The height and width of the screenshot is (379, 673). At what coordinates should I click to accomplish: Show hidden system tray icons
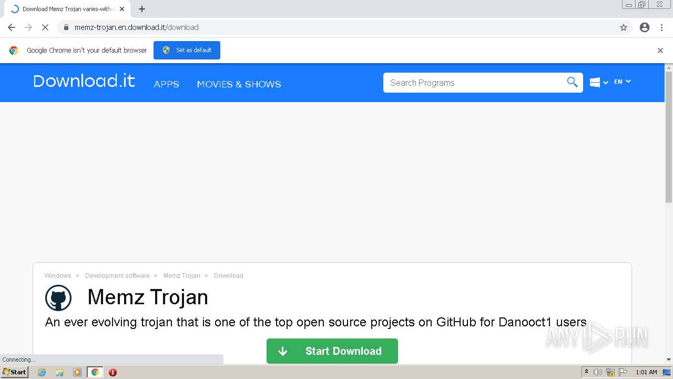(x=586, y=372)
